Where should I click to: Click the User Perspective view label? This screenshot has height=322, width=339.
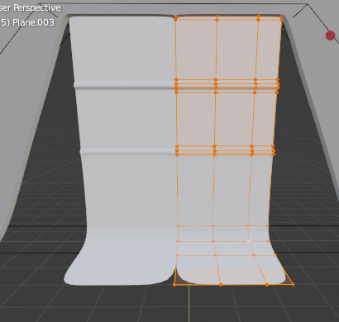(x=30, y=7)
